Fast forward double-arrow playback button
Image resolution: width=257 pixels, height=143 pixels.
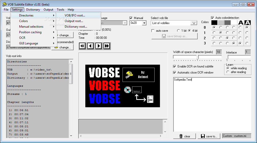click(x=107, y=46)
